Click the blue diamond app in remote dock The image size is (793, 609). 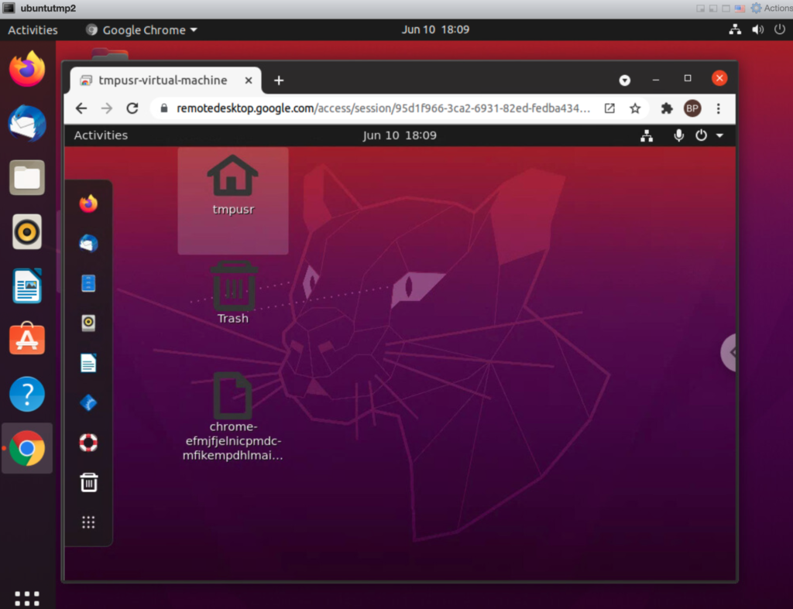click(88, 403)
